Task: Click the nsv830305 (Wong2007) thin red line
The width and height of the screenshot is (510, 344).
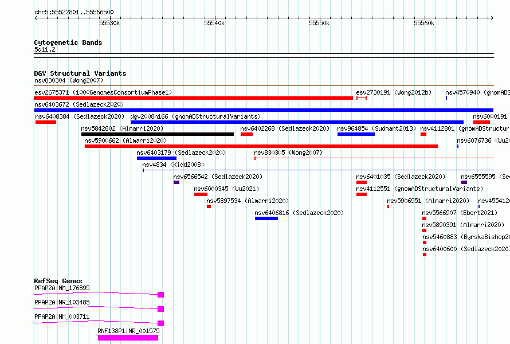Action: 374,158
